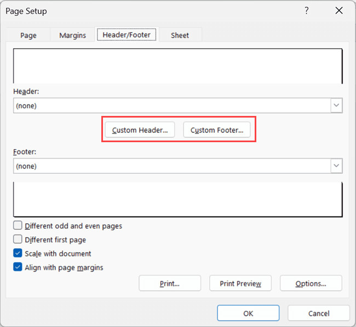Uncheck Scale with document
Image resolution: width=356 pixels, height=327 pixels.
click(x=18, y=254)
